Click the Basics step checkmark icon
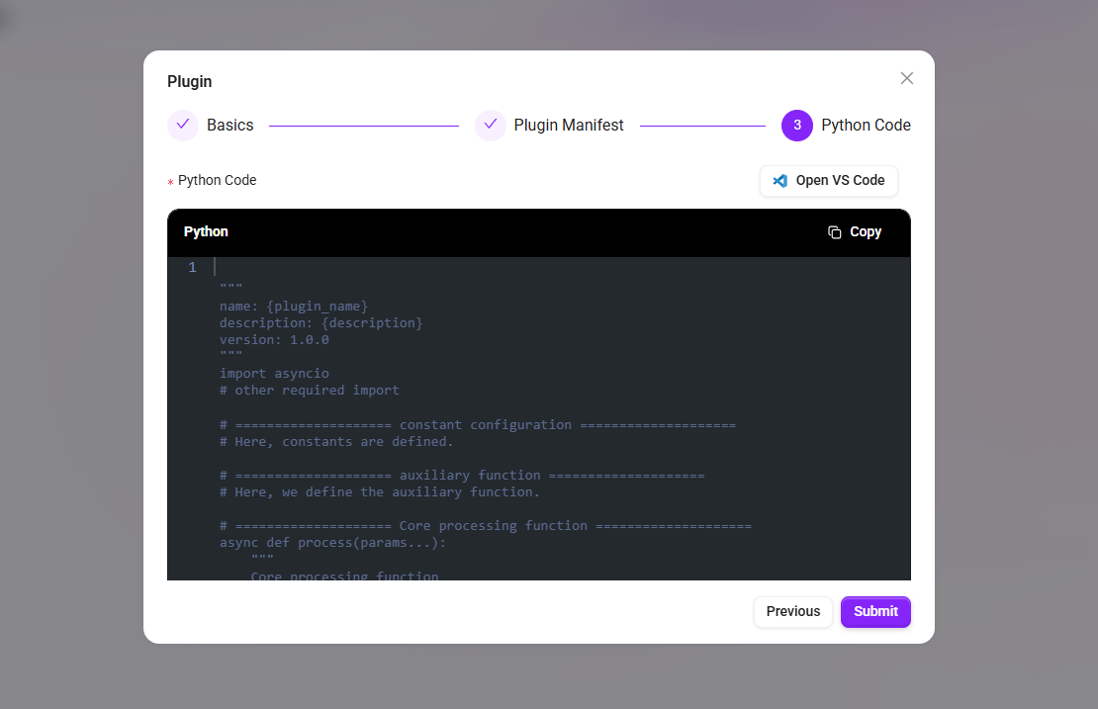The height and width of the screenshot is (709, 1098). click(183, 126)
